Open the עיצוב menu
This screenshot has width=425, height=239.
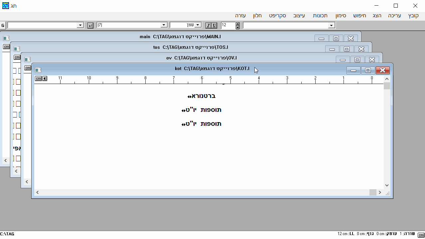pos(299,16)
